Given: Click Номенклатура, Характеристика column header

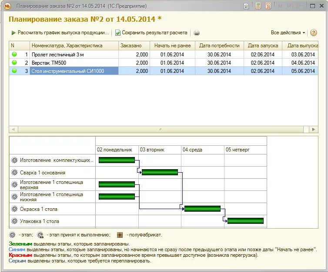Looking at the screenshot, I should [x=74, y=46].
